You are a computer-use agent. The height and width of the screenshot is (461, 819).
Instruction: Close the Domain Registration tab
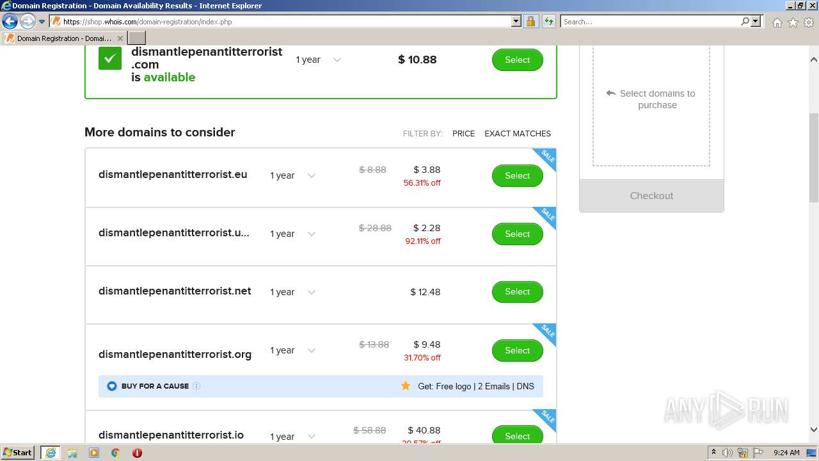tap(120, 38)
